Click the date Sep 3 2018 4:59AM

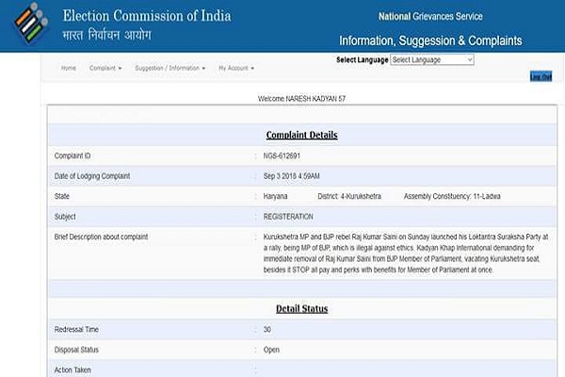click(x=291, y=176)
